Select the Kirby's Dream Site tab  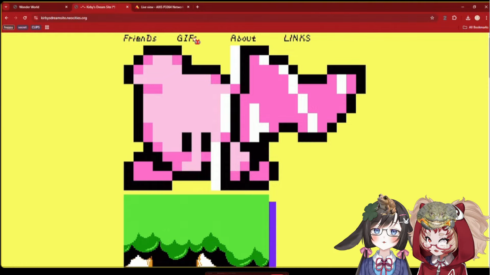[101, 7]
